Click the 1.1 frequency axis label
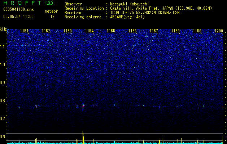Screen dimensions: 227x144 (3, 47)
